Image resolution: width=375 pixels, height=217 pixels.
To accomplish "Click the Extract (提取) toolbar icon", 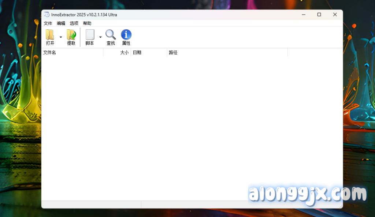I will point(71,35).
